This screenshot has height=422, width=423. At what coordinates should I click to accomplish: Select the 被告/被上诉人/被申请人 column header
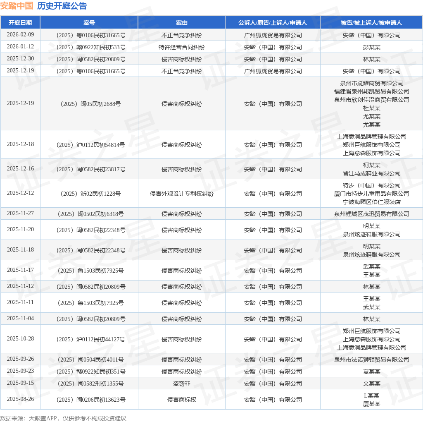(371, 23)
